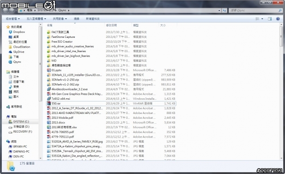Viewport: 285px width, 174px height.
Task: Click the 3DMark-v1-2-250.zip archive icon
Action: [49, 80]
